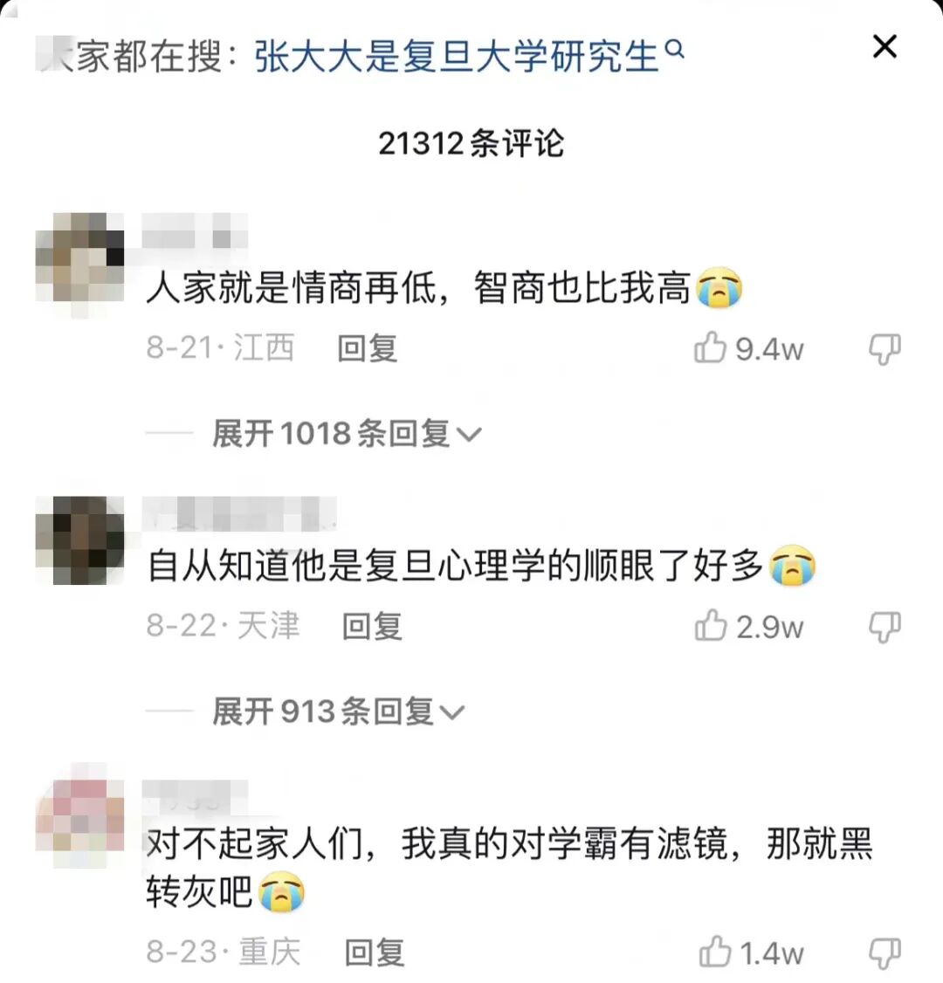
Task: Reply to the 8-22 Tianjin comment
Action: [372, 626]
